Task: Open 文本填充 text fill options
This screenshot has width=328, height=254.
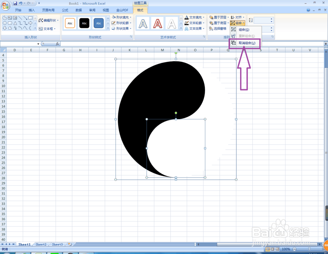Action: point(195,17)
